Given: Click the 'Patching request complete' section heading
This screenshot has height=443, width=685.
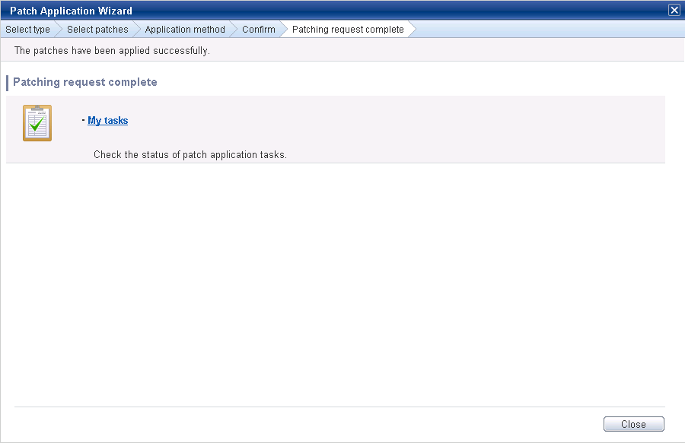Looking at the screenshot, I should coord(84,82).
